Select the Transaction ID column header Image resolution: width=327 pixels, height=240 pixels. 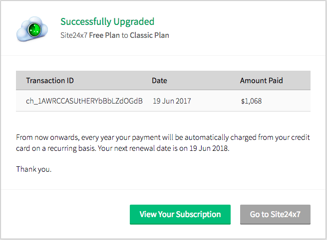(x=50, y=80)
